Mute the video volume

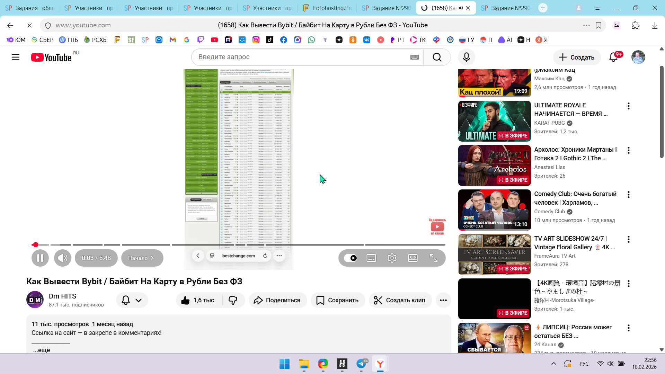[63, 258]
